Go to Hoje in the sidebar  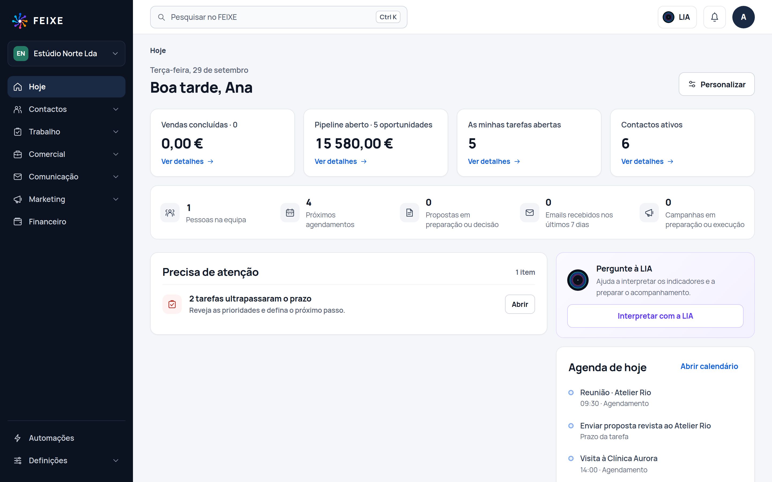[66, 87]
